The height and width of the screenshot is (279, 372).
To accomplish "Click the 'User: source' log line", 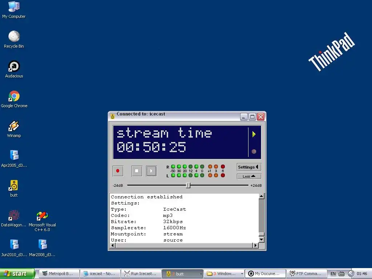I will click(147, 240).
